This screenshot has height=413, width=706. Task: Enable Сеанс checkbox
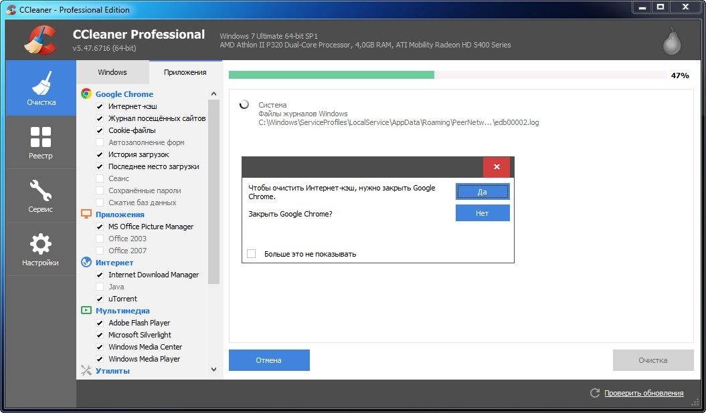coord(100,178)
